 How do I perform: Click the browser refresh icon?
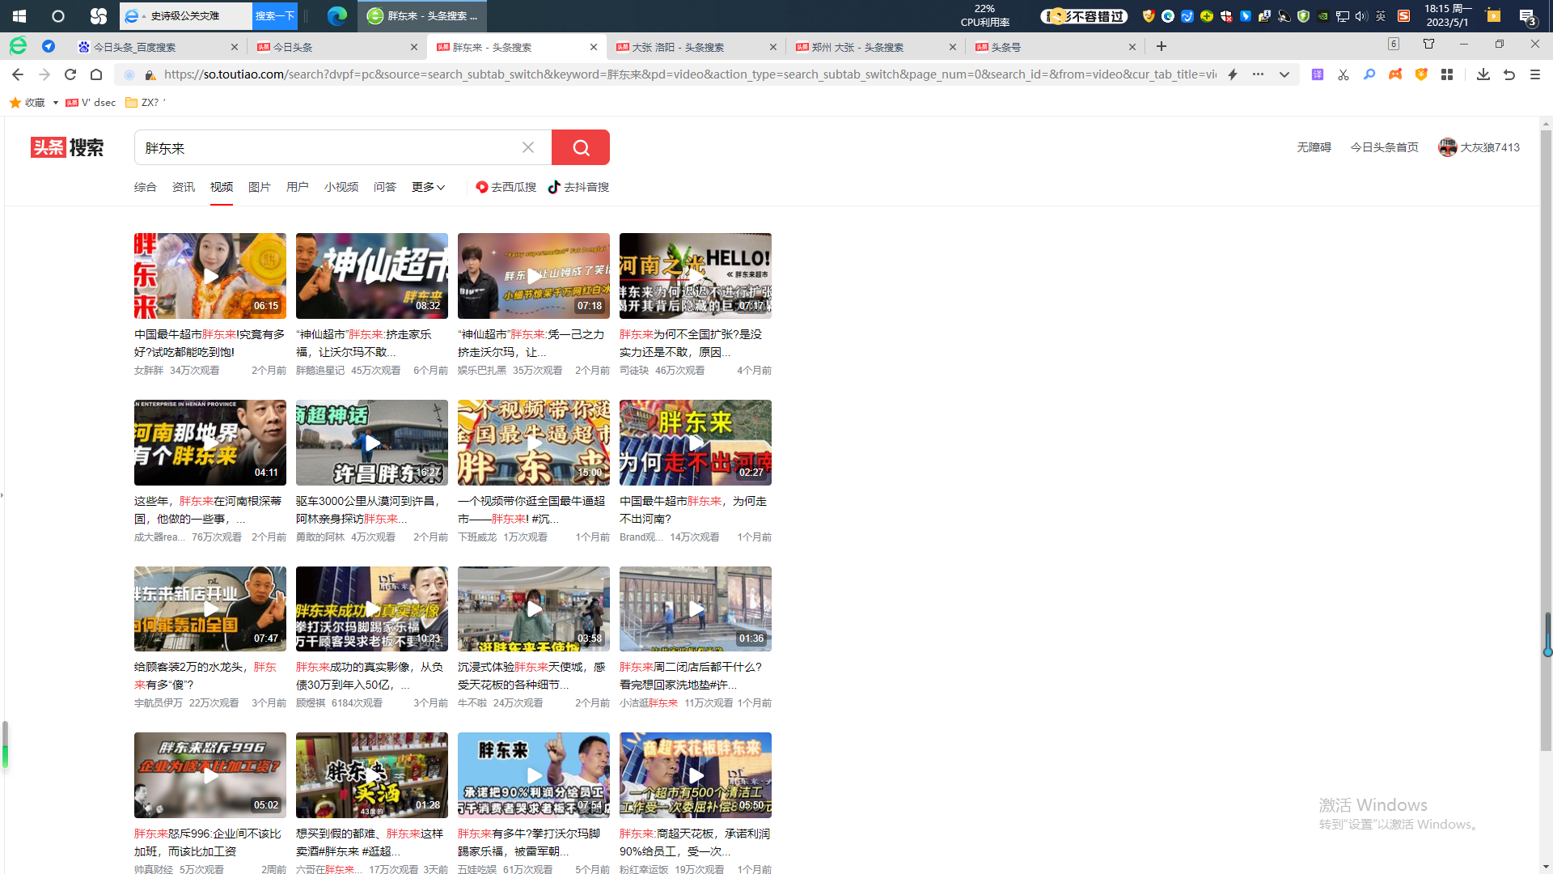(70, 74)
